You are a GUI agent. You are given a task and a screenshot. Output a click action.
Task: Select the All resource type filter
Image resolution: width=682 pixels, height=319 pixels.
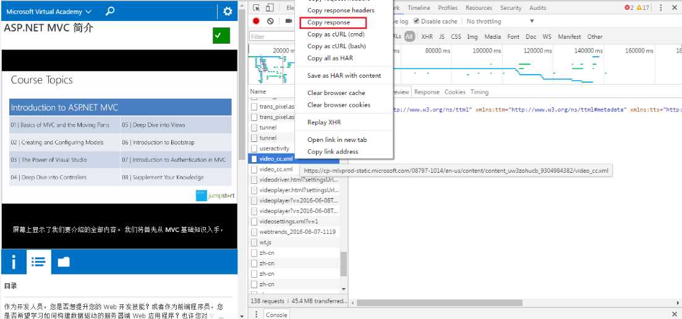point(409,37)
